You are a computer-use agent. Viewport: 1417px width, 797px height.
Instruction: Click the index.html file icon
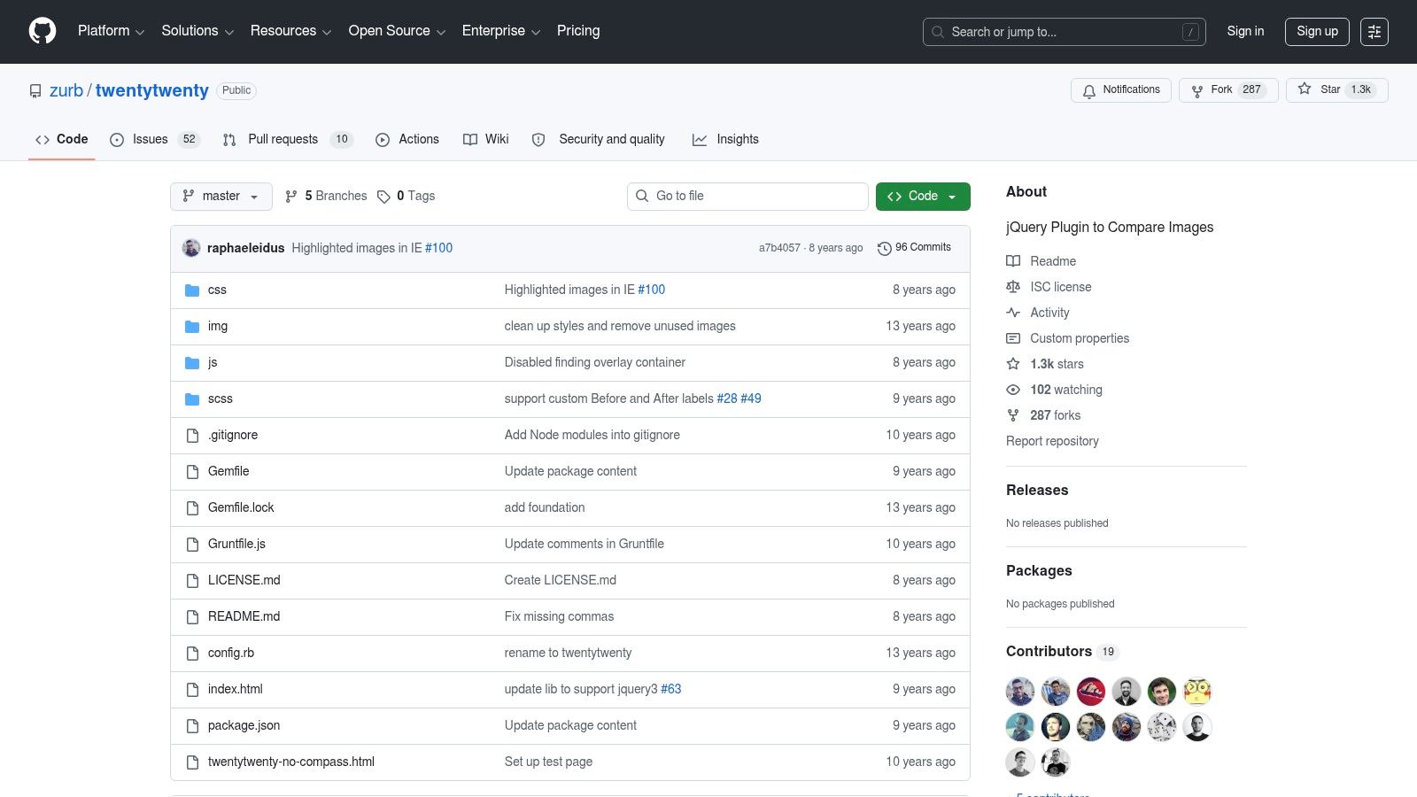pos(192,690)
